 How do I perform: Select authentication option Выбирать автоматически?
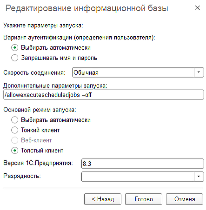(15, 48)
